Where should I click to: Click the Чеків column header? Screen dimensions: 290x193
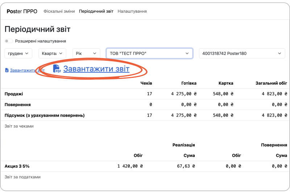(x=146, y=83)
